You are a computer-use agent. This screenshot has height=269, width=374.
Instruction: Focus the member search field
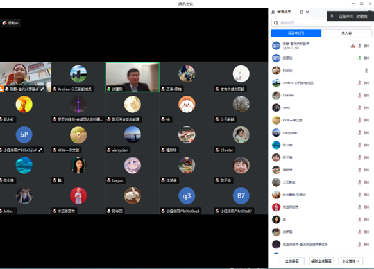tap(321, 23)
